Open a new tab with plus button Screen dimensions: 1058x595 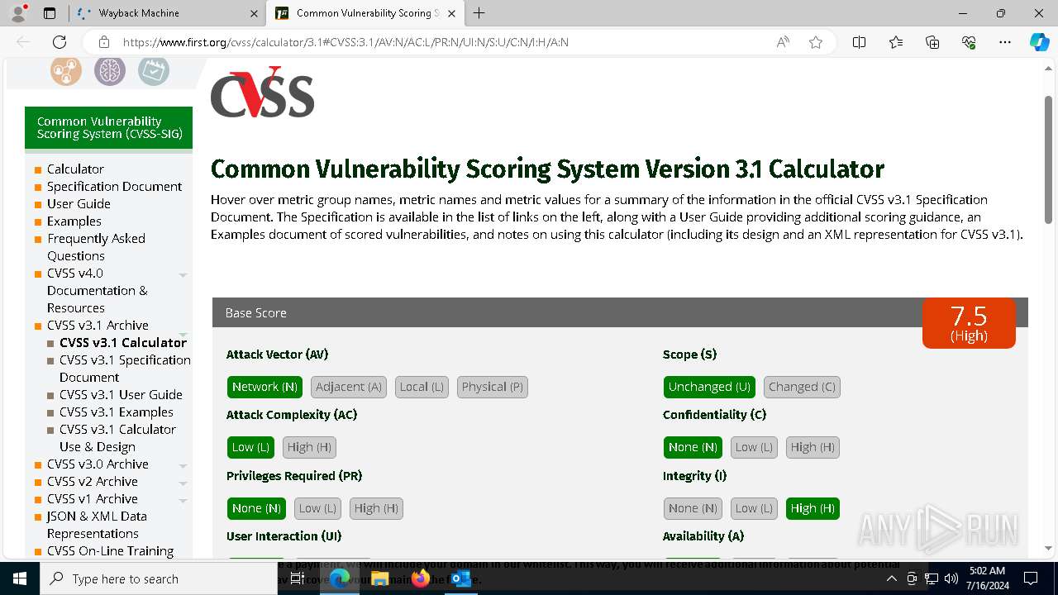coord(479,13)
